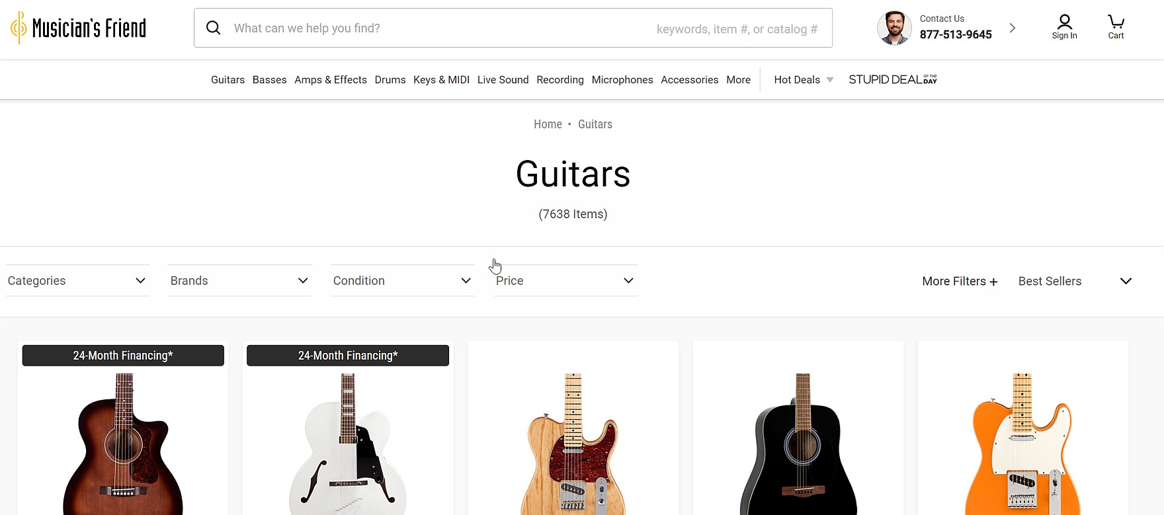1164x515 pixels.
Task: Click the Home breadcrumb link
Action: [x=548, y=124]
